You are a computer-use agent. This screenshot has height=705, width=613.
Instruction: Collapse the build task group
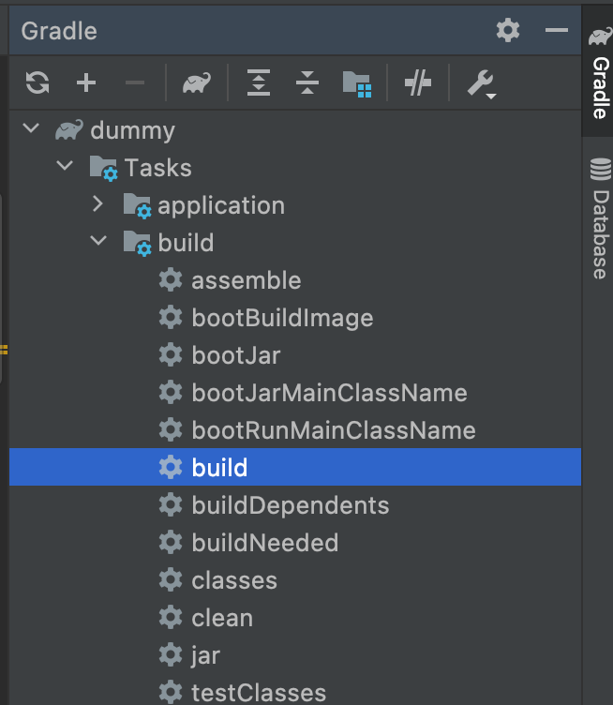98,241
